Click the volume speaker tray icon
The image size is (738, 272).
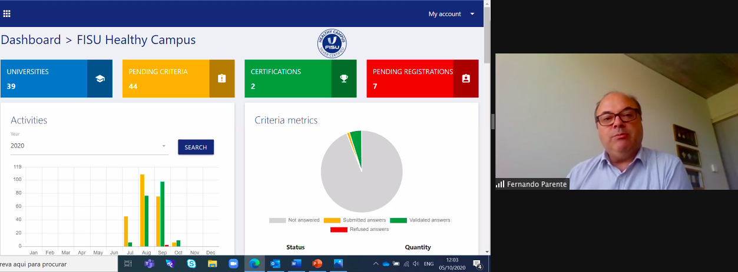[416, 264]
